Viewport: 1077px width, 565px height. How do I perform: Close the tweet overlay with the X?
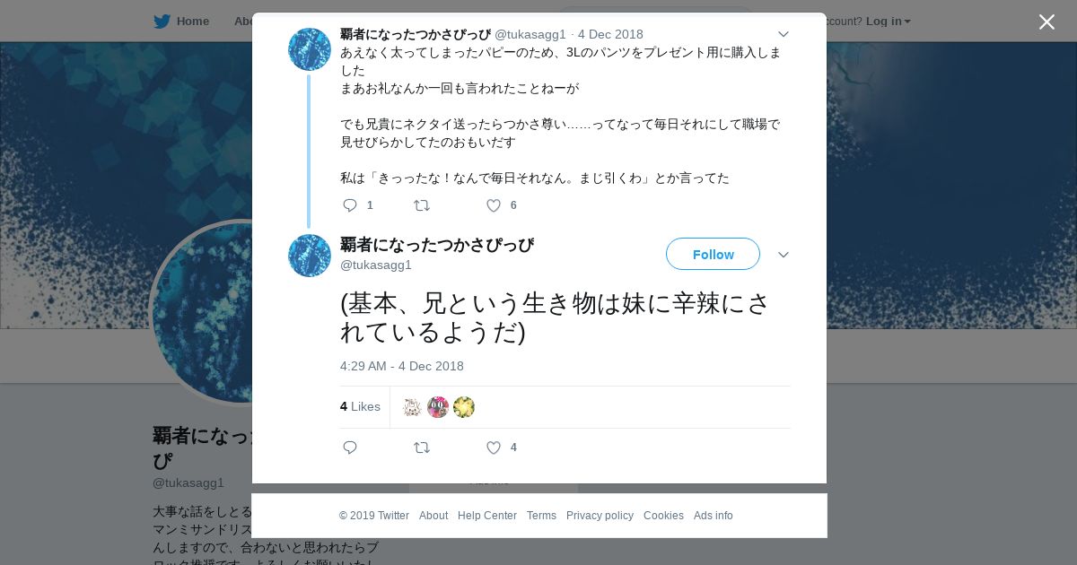(1046, 22)
